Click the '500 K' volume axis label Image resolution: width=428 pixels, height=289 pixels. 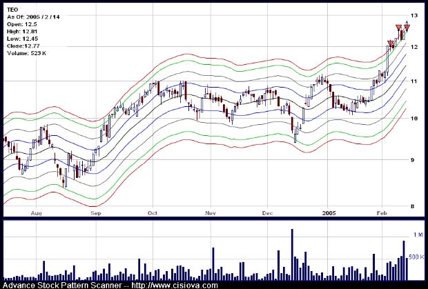416,257
